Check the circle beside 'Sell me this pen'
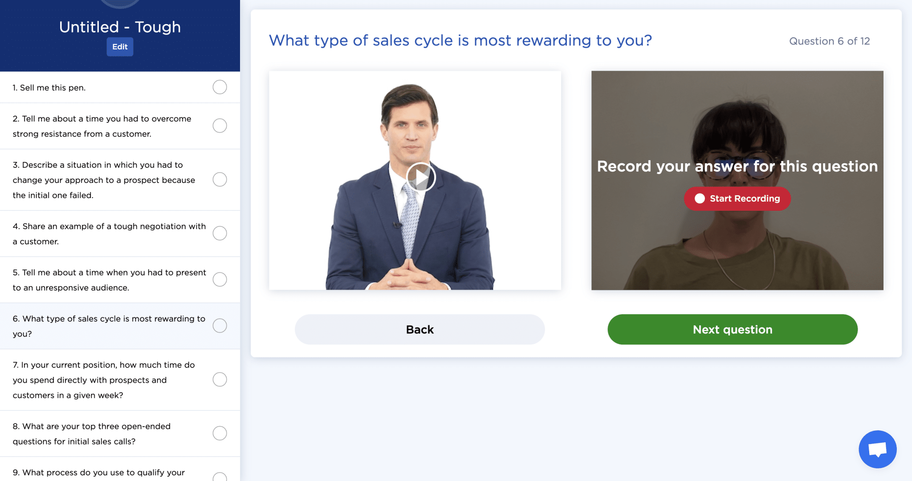This screenshot has width=912, height=481. [x=220, y=87]
